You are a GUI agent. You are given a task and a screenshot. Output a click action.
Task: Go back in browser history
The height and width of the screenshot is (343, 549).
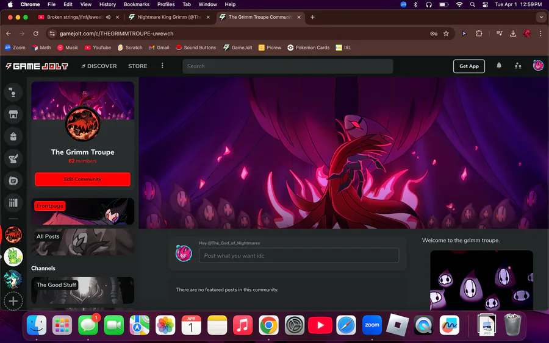tap(9, 34)
